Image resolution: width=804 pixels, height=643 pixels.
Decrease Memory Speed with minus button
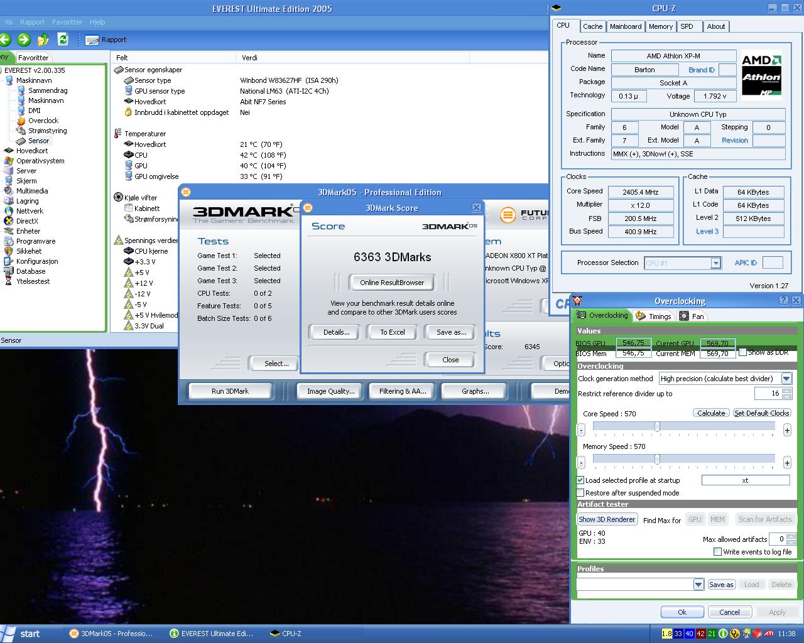581,463
